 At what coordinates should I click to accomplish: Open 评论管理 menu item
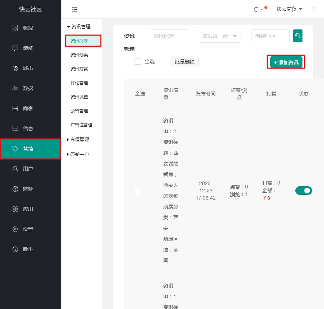(79, 83)
